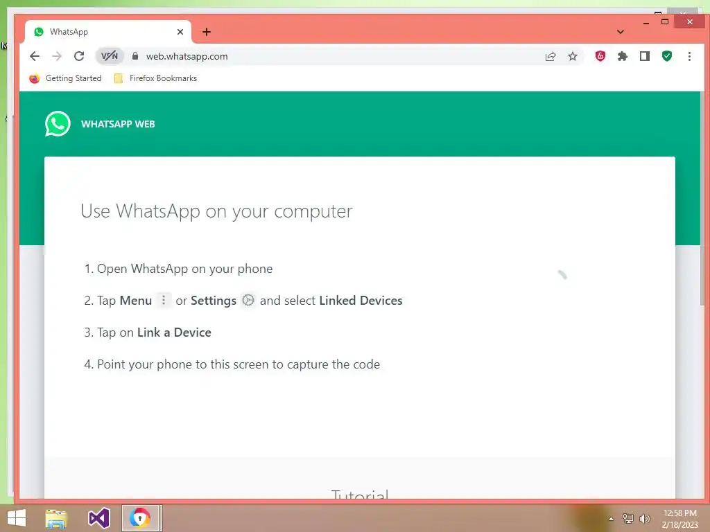Open the Getting Started bookmark

click(x=65, y=78)
